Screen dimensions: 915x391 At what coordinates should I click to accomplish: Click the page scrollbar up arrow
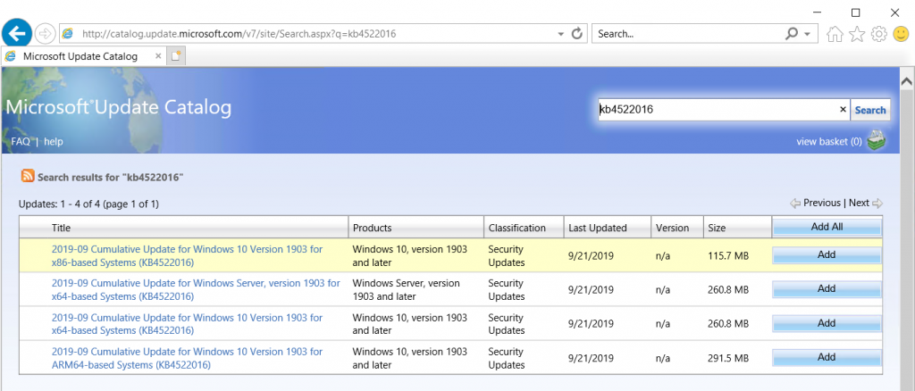point(908,81)
